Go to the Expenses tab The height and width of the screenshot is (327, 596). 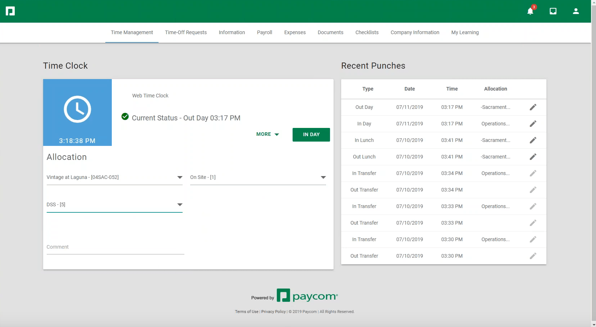pos(295,32)
